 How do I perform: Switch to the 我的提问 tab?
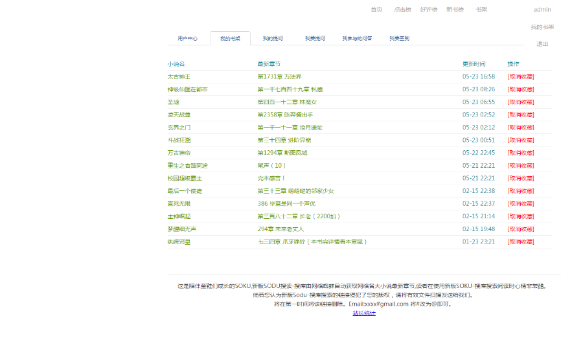[x=273, y=38]
